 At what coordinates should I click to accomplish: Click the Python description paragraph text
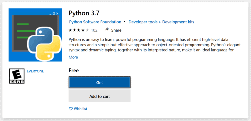155,45
